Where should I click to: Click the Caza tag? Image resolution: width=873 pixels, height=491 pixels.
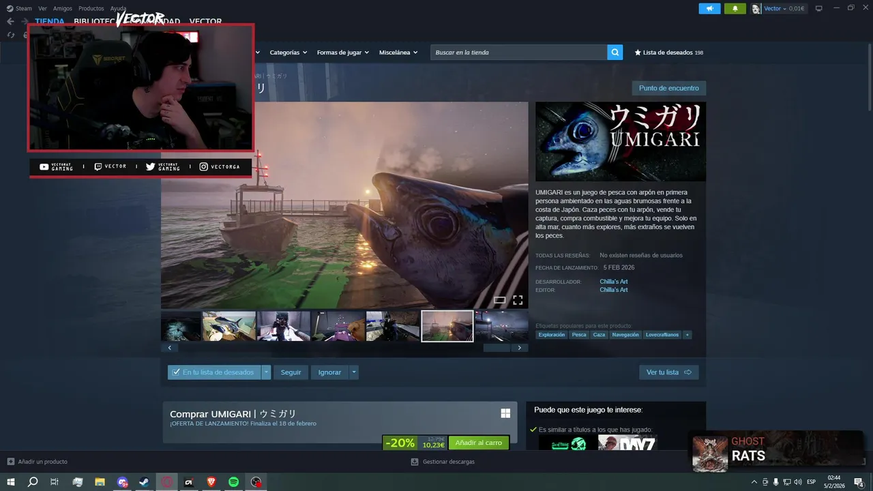click(x=599, y=335)
